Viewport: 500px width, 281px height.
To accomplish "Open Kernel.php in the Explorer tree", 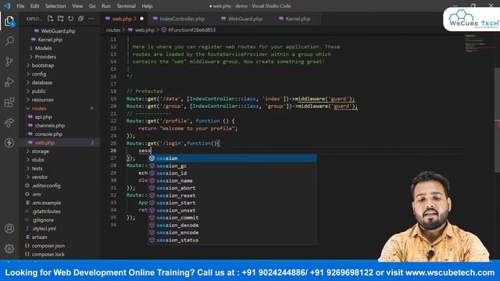I will click(50, 40).
